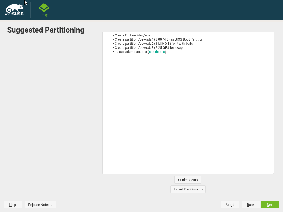Click empty area of the partitioning summary box
The width and height of the screenshot is (283, 212).
pos(188,116)
